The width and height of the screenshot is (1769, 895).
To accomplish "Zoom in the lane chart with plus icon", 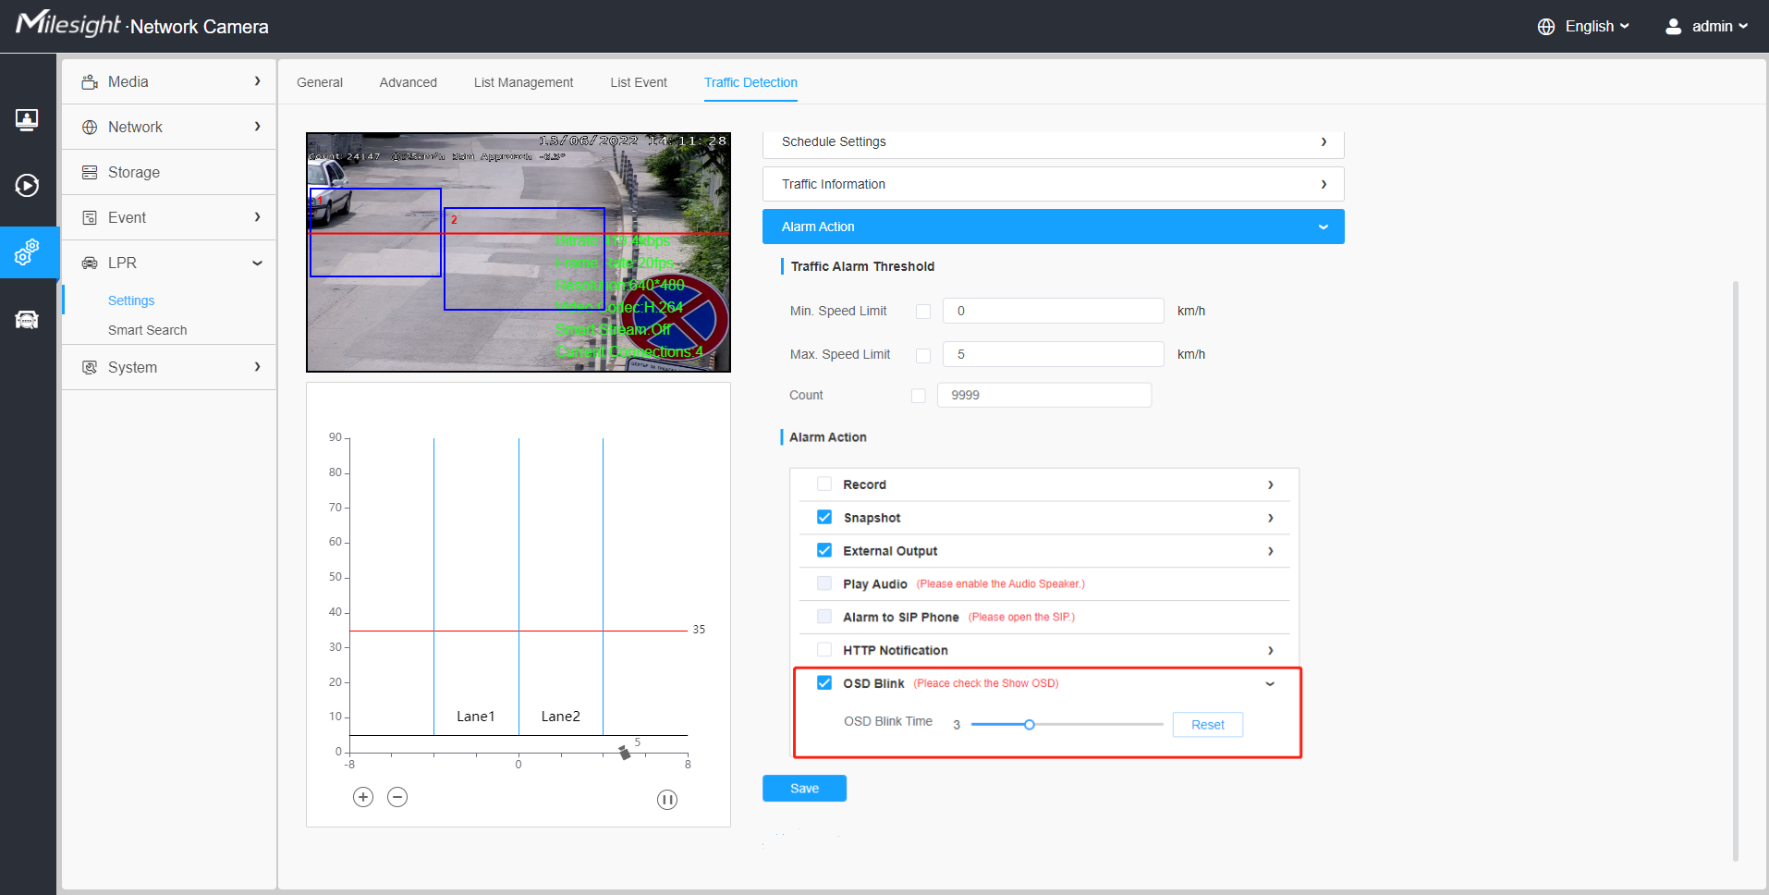I will pos(363,797).
